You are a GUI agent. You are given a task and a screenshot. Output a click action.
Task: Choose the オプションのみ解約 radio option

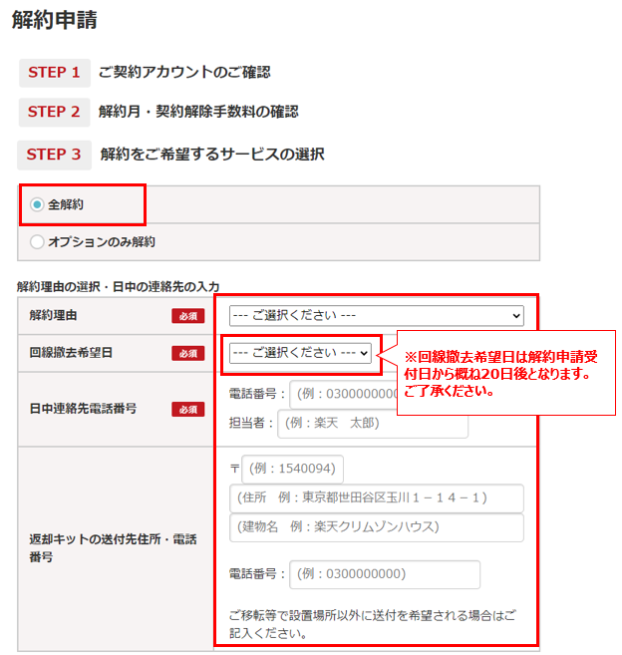point(38,241)
